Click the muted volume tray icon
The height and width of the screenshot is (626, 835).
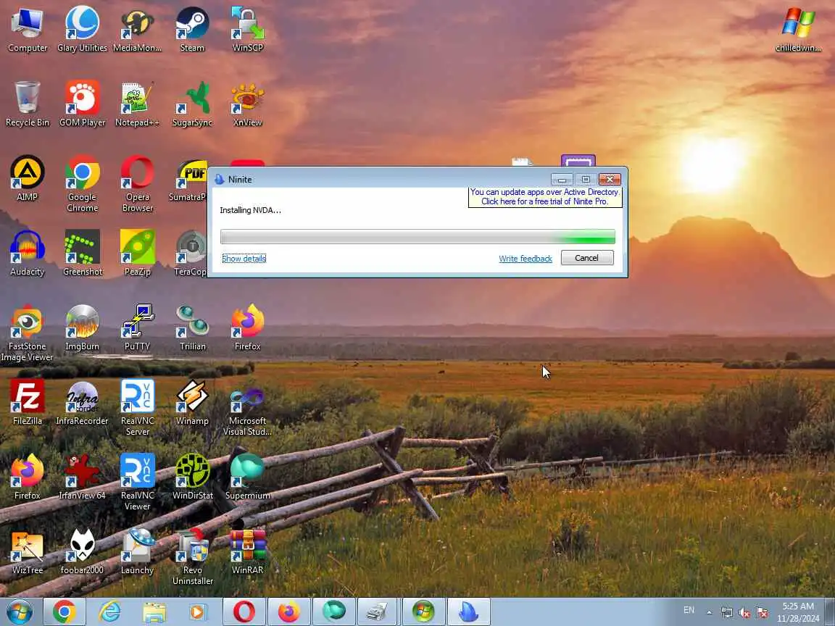744,612
